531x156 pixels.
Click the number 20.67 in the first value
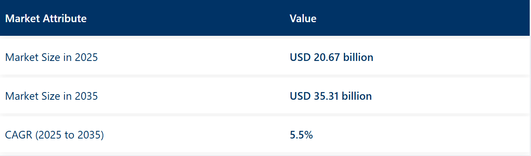(326, 57)
